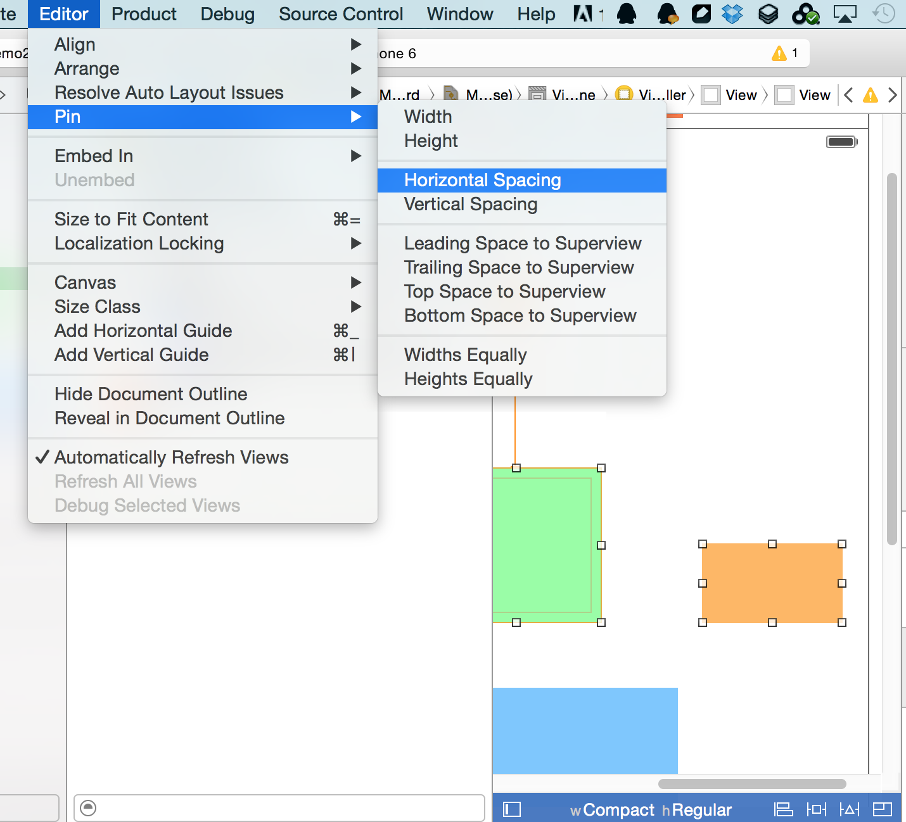Choose Horizontal Spacing from Pin submenu
Viewport: 906px width, 822px height.
482,180
